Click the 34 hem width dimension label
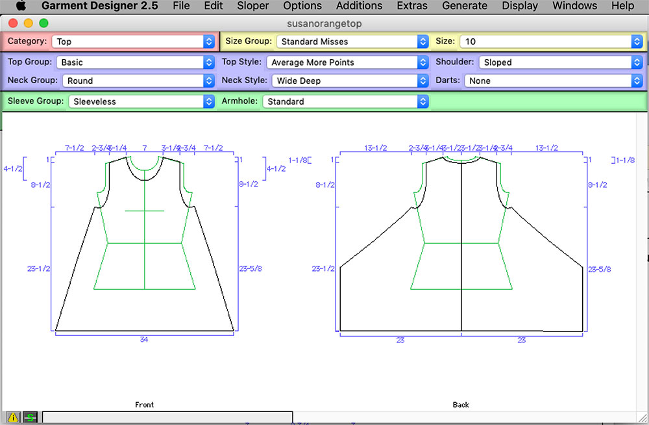Viewport: 649px width, 425px height. tap(143, 340)
